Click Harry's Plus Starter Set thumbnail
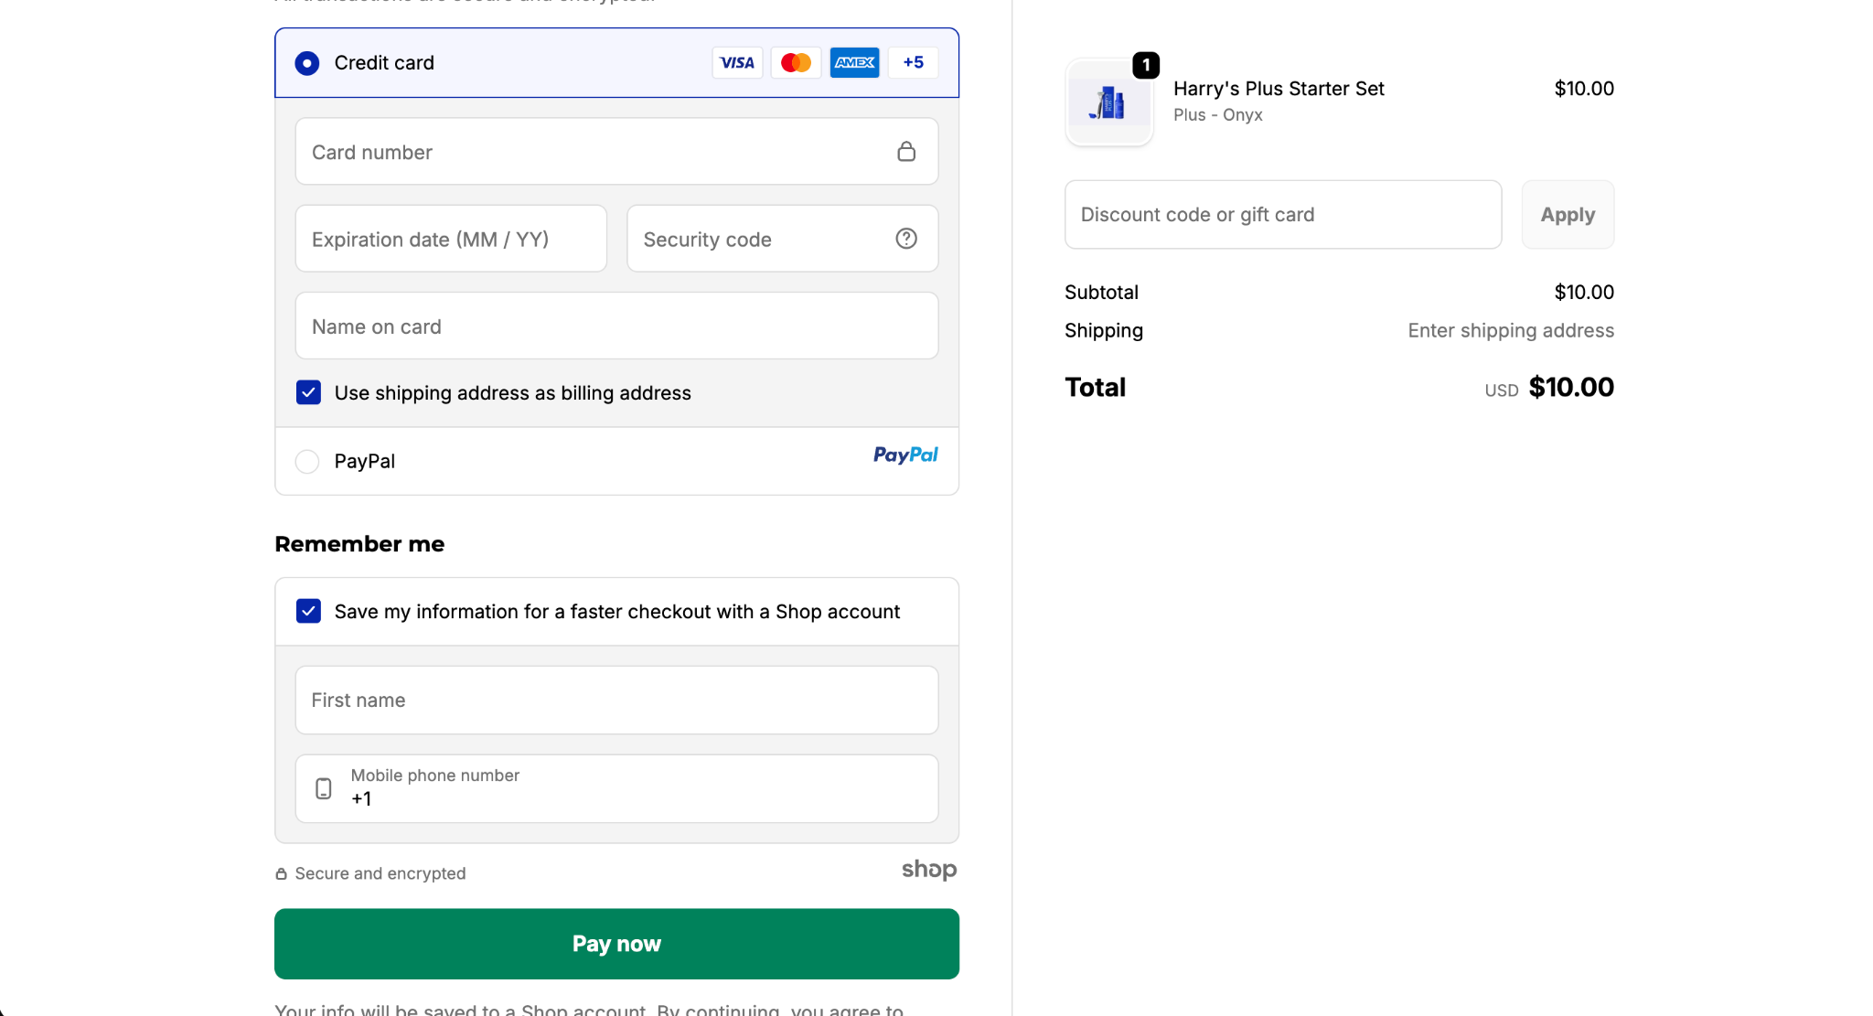Image resolution: width=1873 pixels, height=1016 pixels. pyautogui.click(x=1108, y=103)
